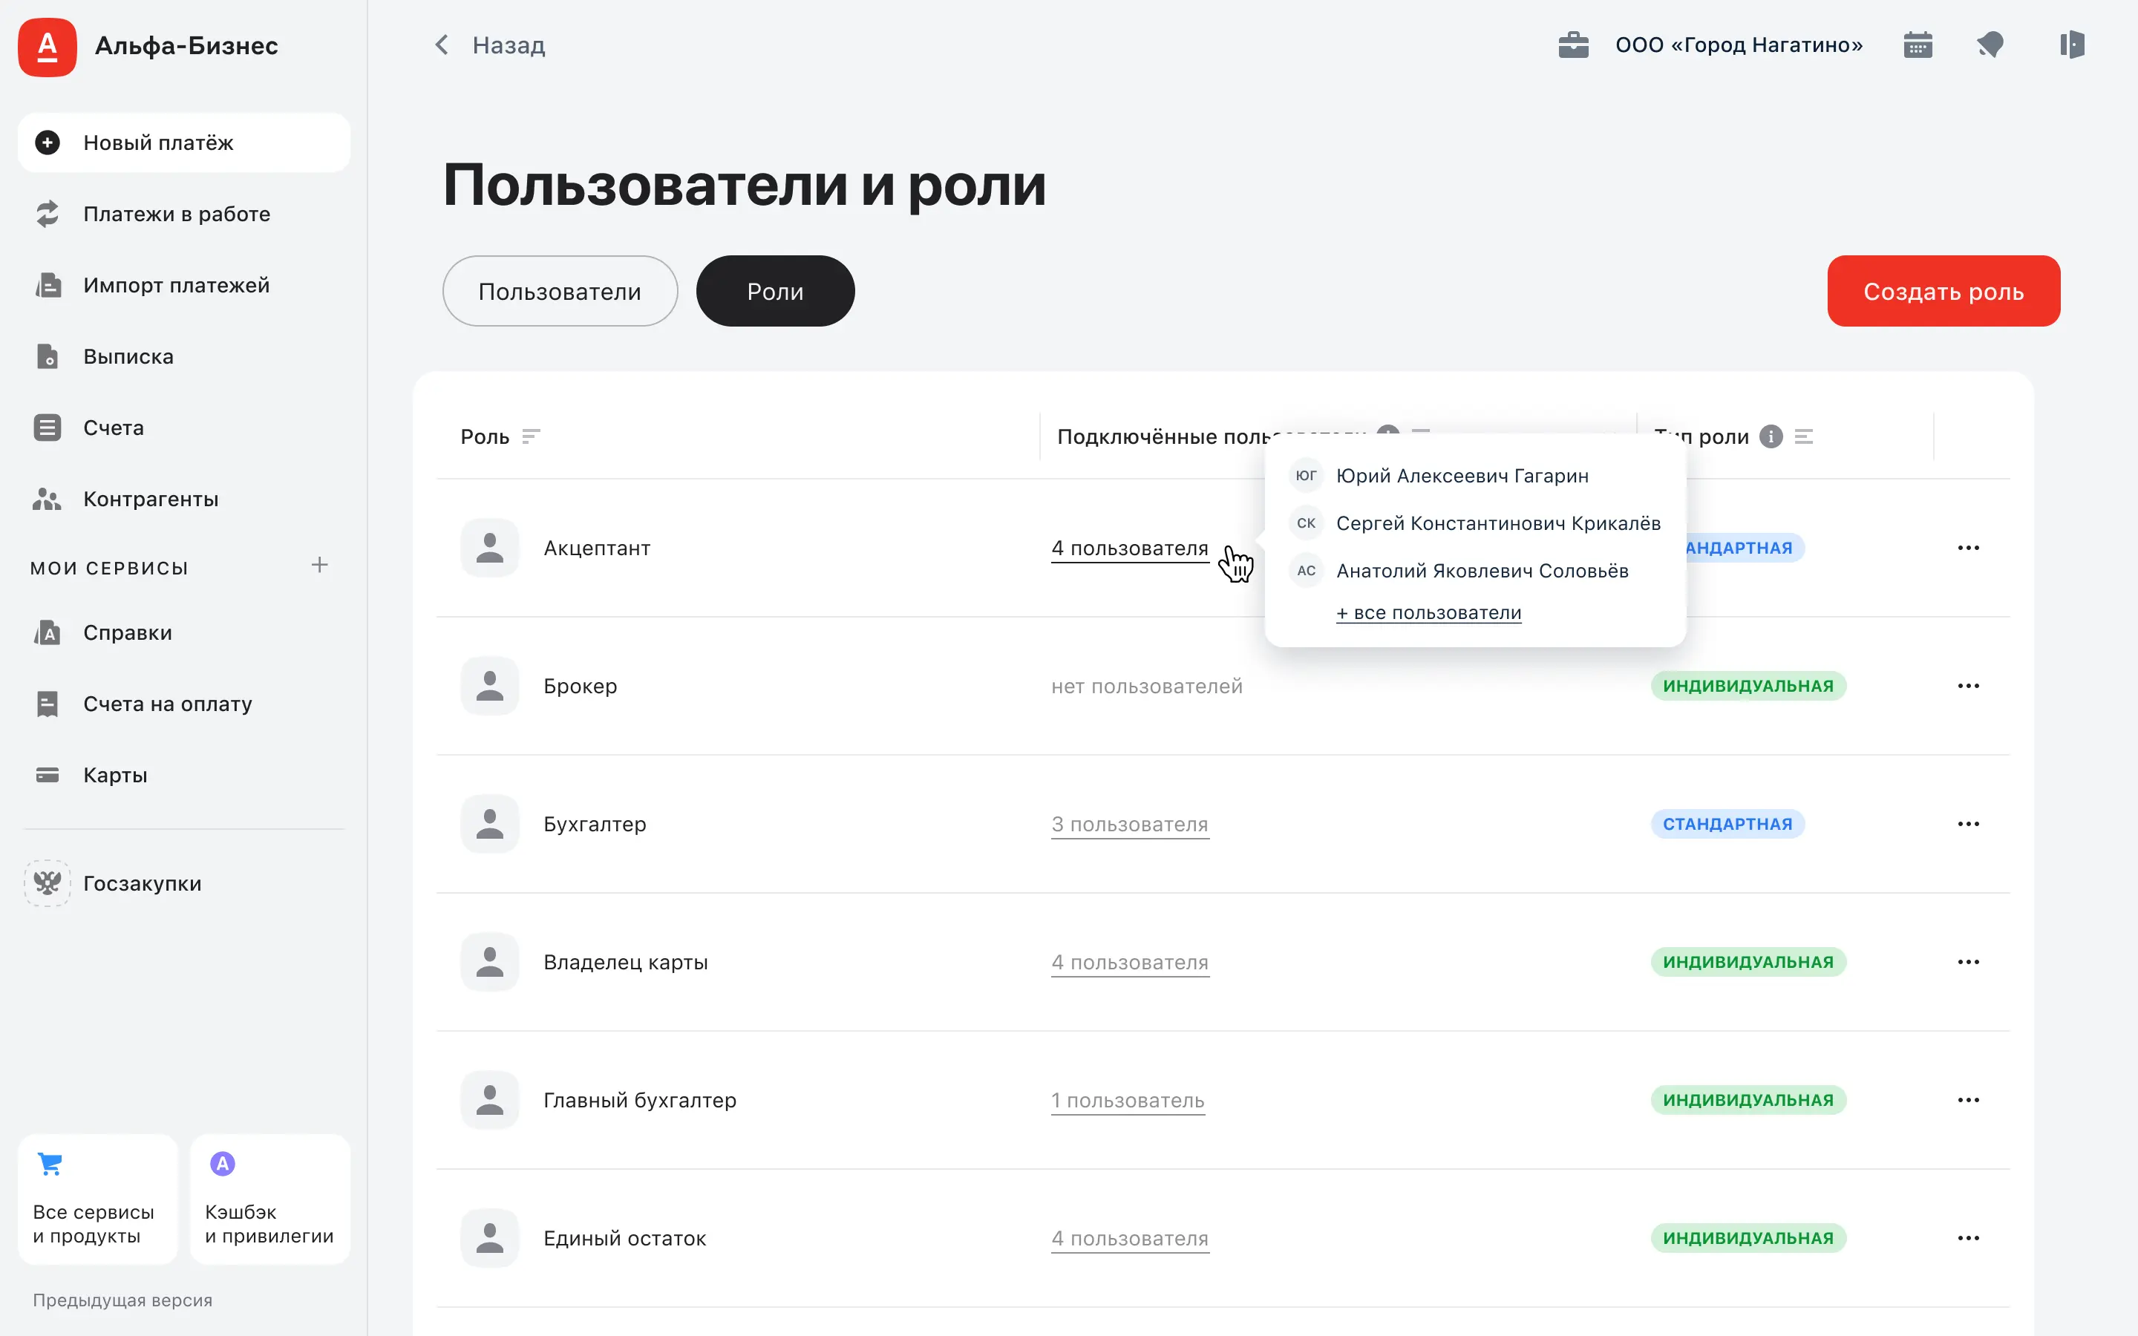The width and height of the screenshot is (2138, 1336).
Task: Open 3 пользователя link for Бухгалтер
Action: pyautogui.click(x=1129, y=824)
